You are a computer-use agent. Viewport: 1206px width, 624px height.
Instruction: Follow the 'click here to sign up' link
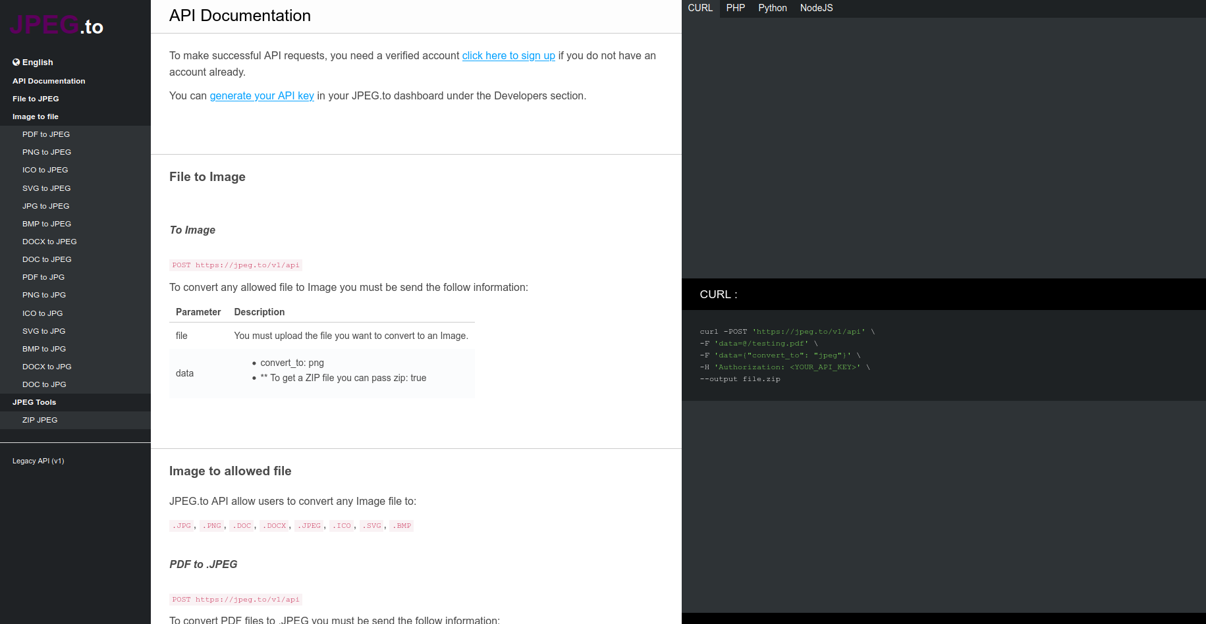[x=508, y=56]
